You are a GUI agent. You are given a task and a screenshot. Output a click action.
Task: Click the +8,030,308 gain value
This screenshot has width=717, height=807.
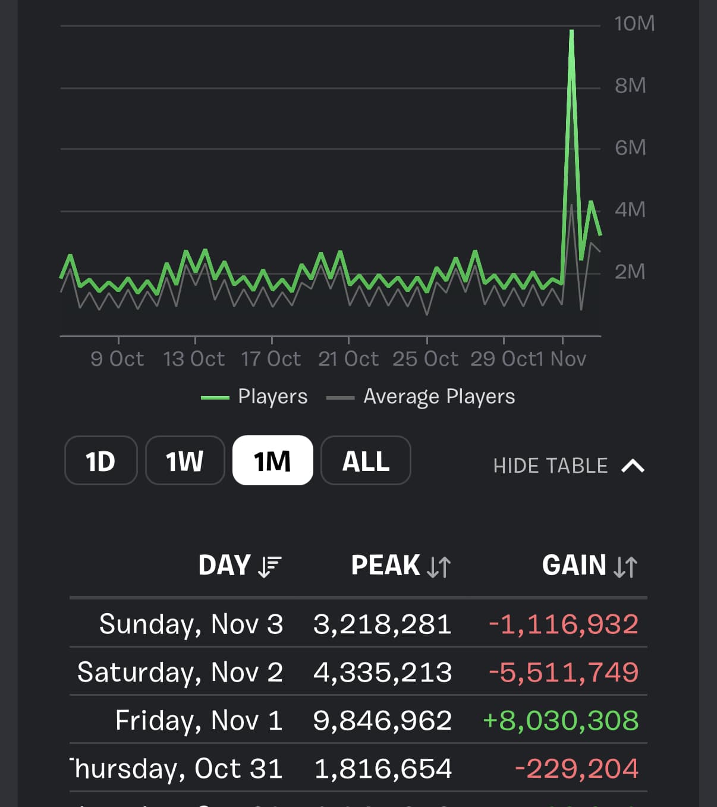click(561, 721)
